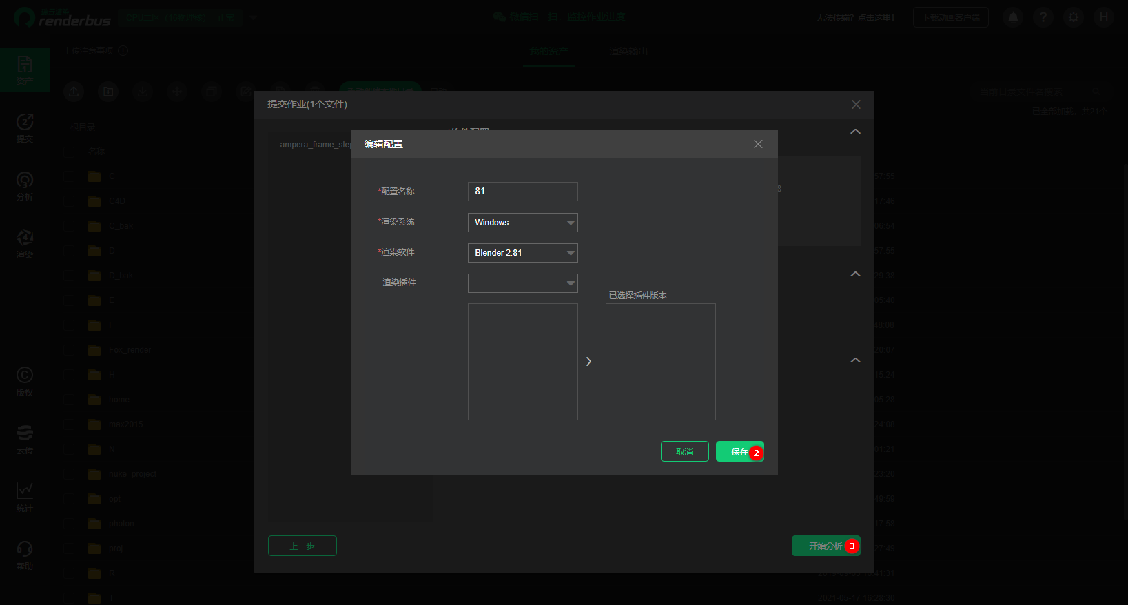Open the H user avatar menu

coord(1104,17)
